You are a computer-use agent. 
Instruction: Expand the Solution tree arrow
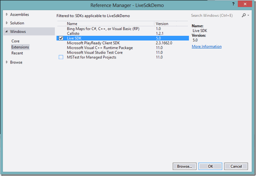click(7, 23)
